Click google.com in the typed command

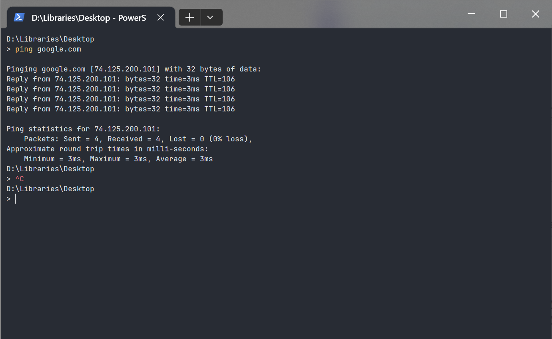pos(59,50)
